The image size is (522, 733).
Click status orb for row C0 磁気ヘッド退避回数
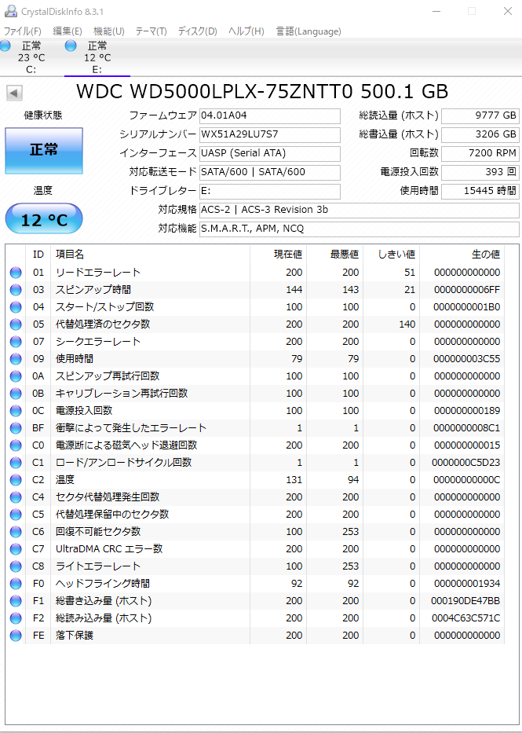tap(16, 445)
